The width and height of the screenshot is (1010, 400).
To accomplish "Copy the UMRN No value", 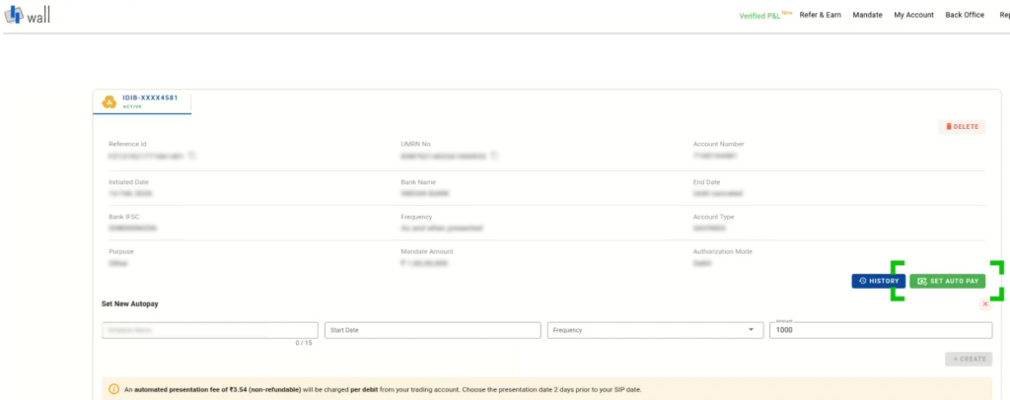I will (x=493, y=156).
